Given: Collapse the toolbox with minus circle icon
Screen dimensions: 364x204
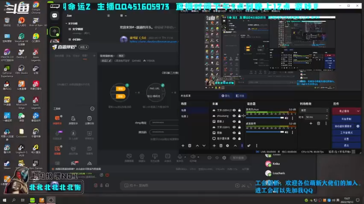Looking at the screenshot, I should [x=92, y=109].
